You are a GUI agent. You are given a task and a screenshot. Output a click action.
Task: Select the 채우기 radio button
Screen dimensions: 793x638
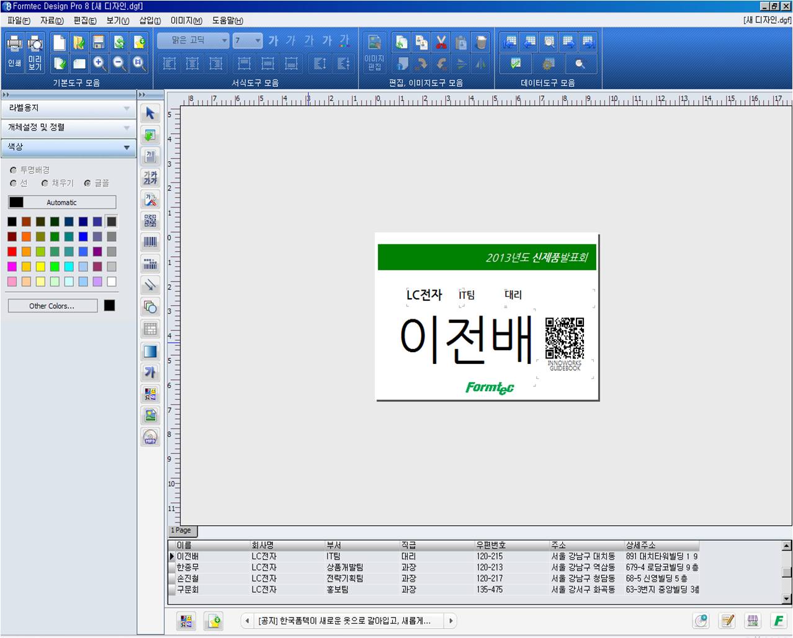(45, 184)
